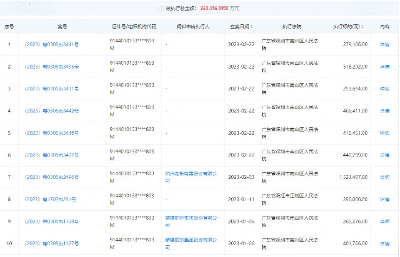View 详情 for the 350,000.00 case
The width and height of the screenshot is (400, 257).
tap(384, 199)
